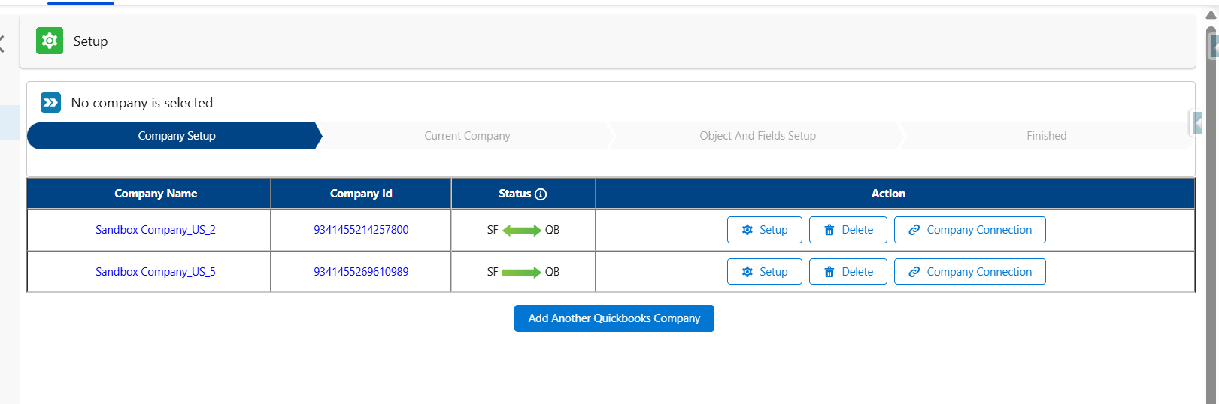Click the green Setup gear icon

(x=50, y=41)
